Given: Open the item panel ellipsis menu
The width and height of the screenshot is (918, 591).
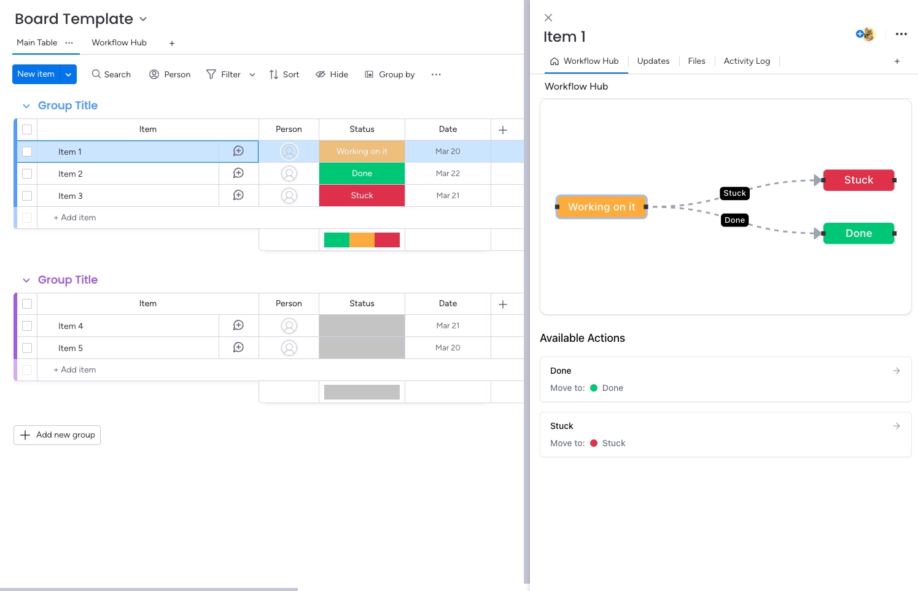Looking at the screenshot, I should click(x=901, y=34).
